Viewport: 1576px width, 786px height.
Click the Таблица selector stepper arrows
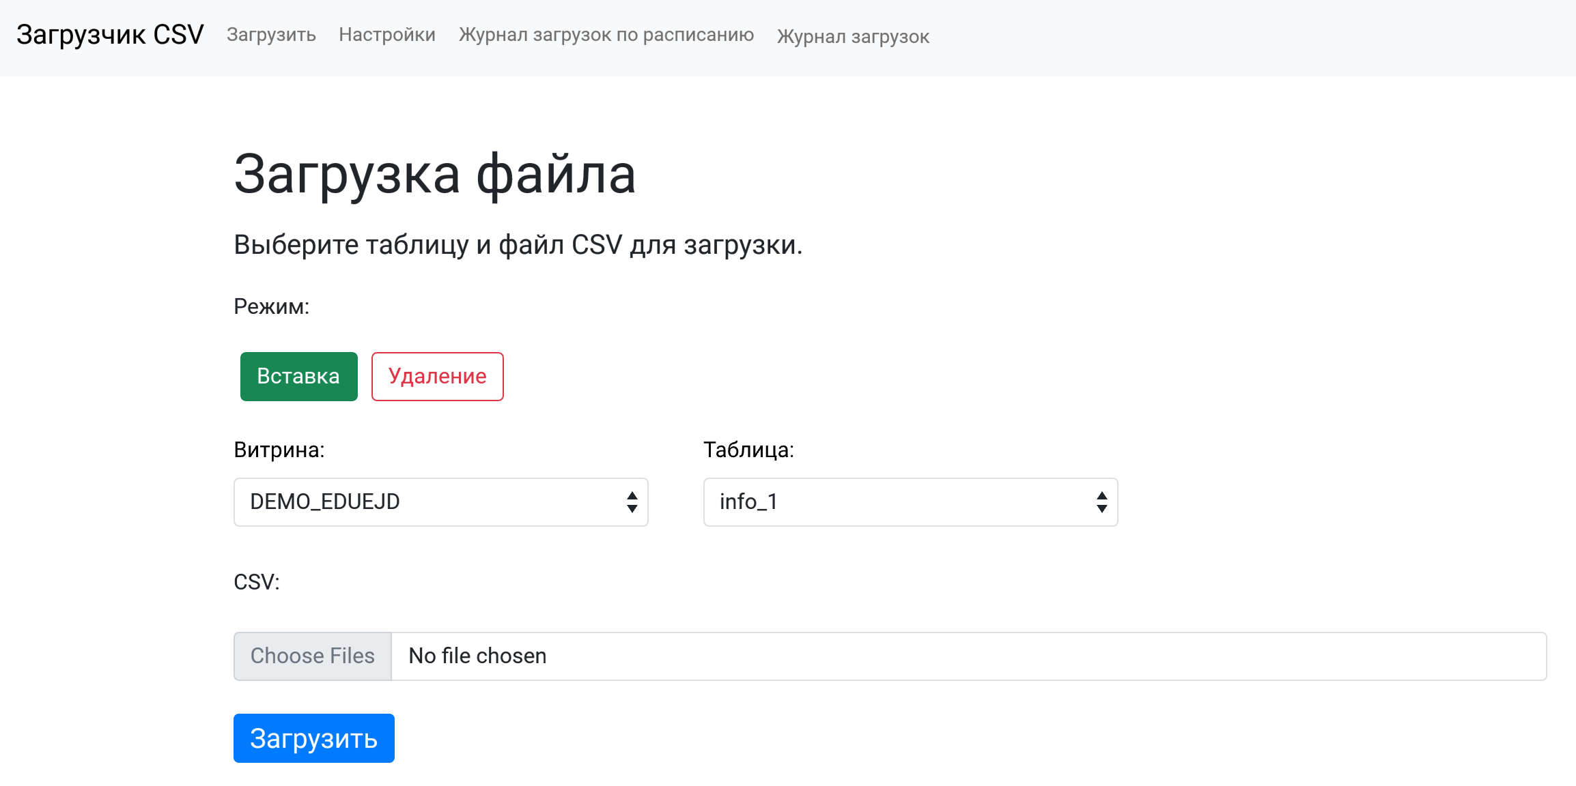tap(1101, 502)
